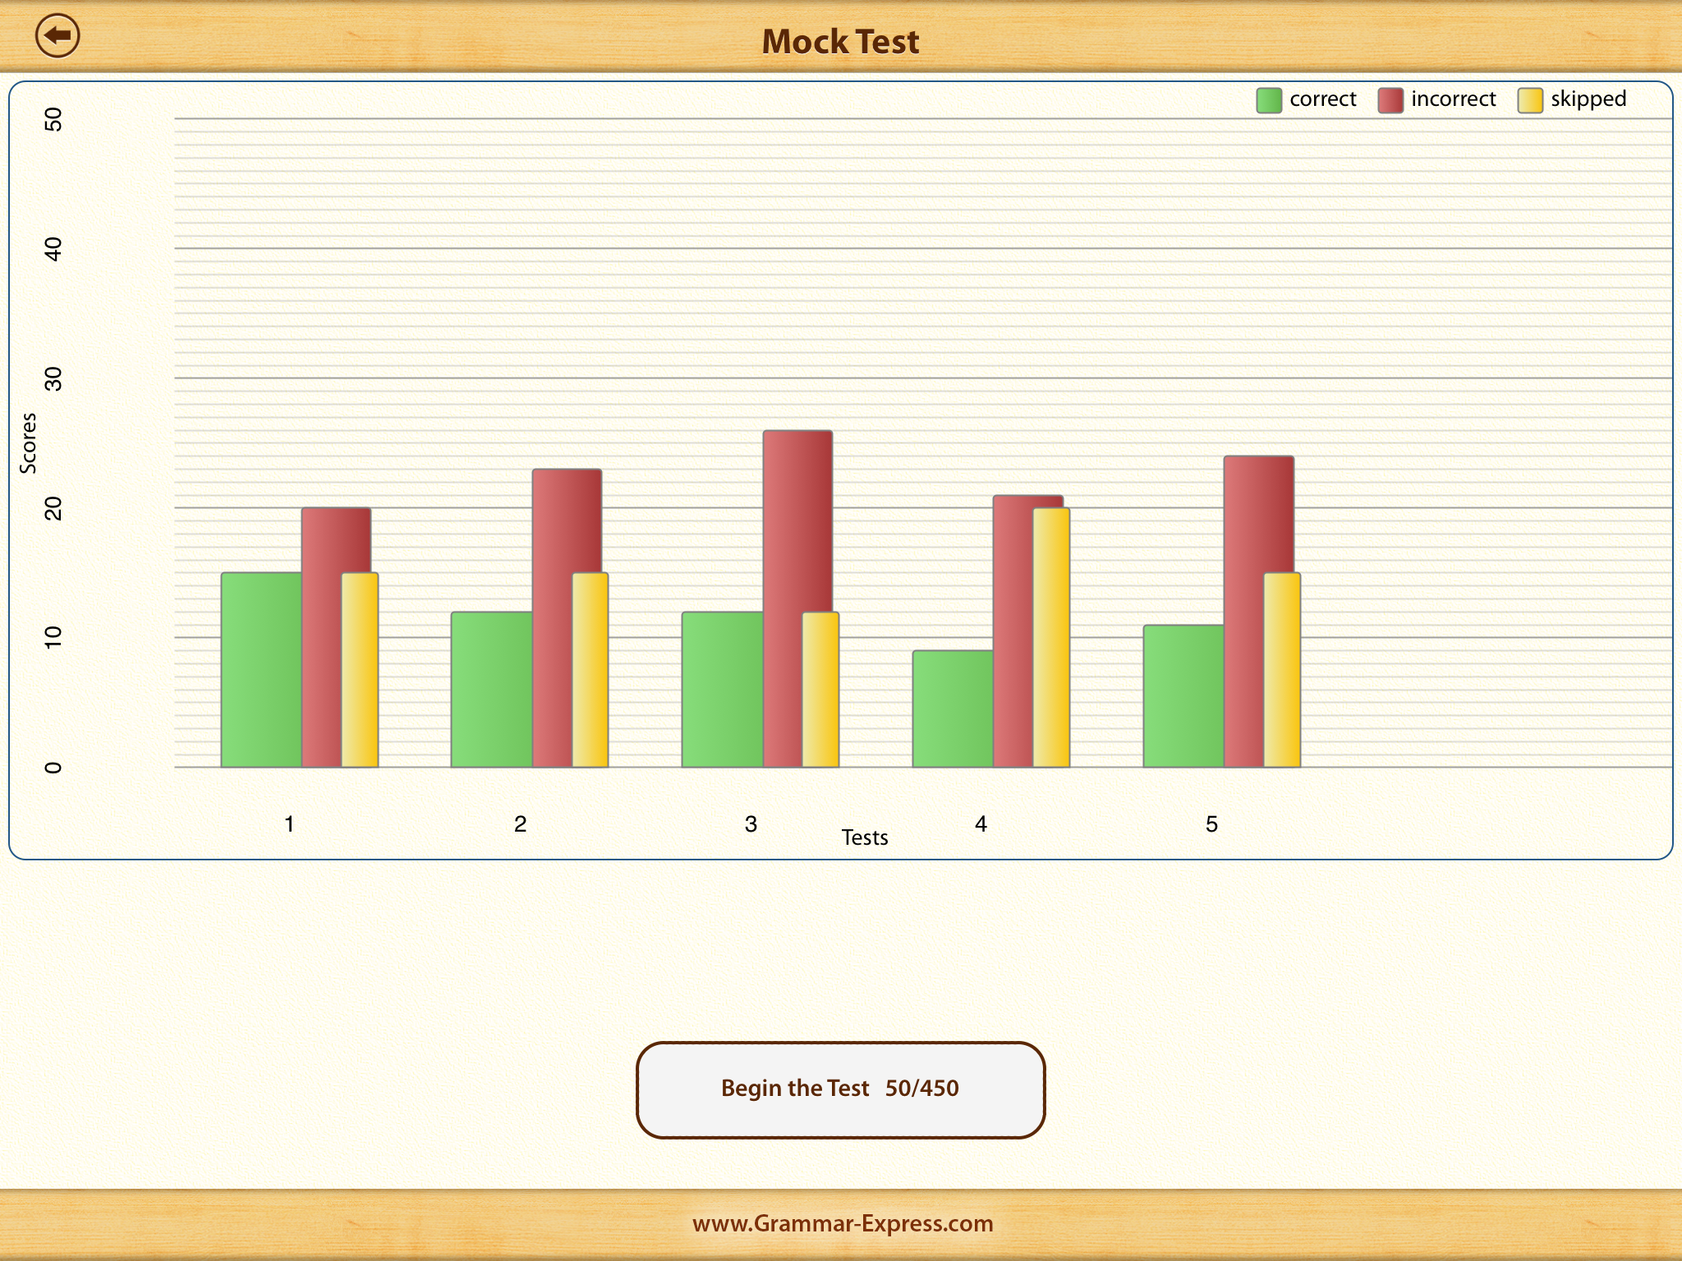Click the Tests x-axis label

865,837
